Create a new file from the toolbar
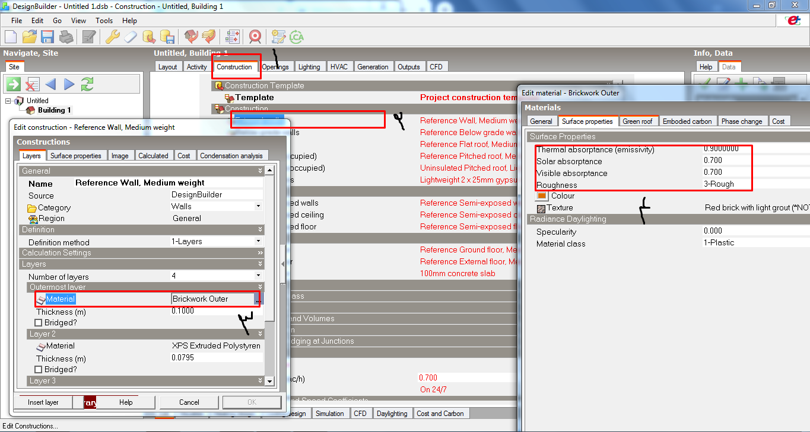This screenshot has height=432, width=810. (x=10, y=37)
